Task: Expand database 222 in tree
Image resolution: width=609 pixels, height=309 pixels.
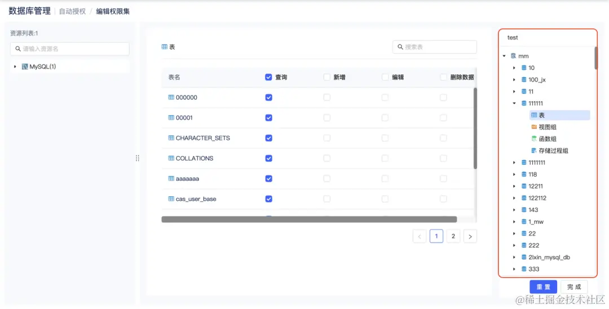Action: pos(514,245)
